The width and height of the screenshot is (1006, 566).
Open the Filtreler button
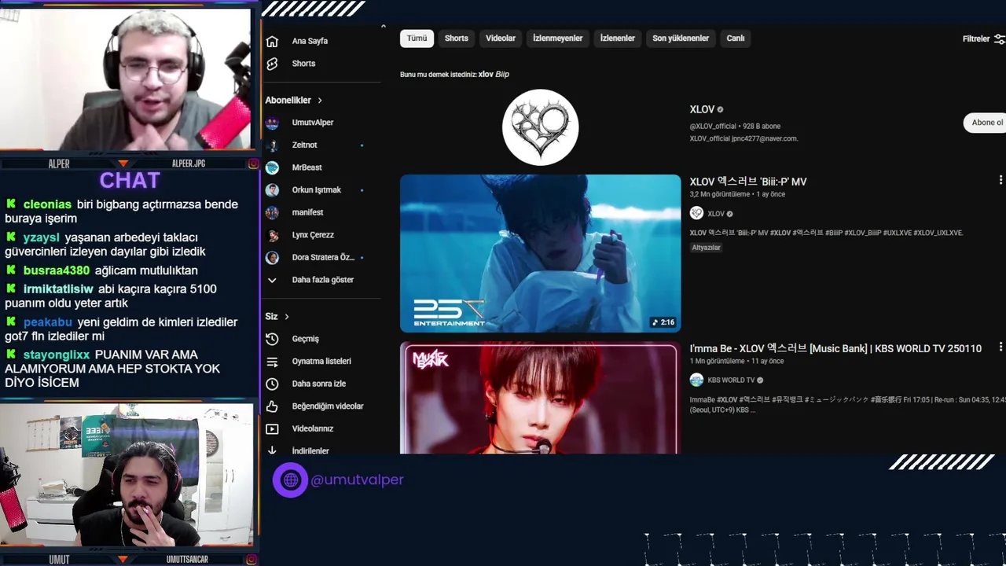click(983, 39)
